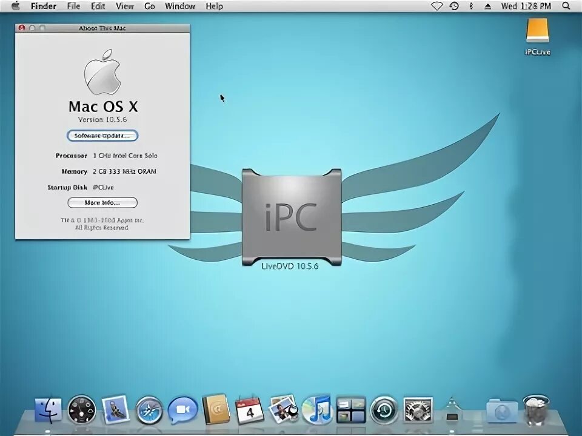Open the Documents stack in Dock
582x436 pixels.
502,411
